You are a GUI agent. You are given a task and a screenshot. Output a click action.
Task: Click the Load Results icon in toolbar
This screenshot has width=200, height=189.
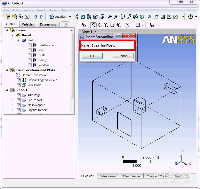point(8,17)
